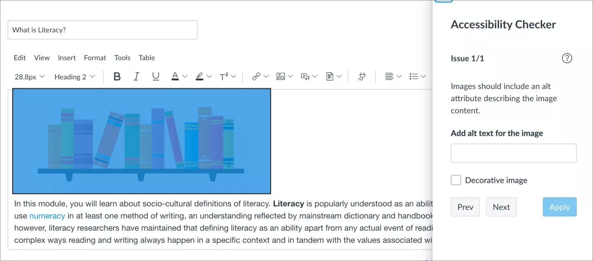Image resolution: width=593 pixels, height=261 pixels.
Task: Open the Format menu
Action: 95,58
